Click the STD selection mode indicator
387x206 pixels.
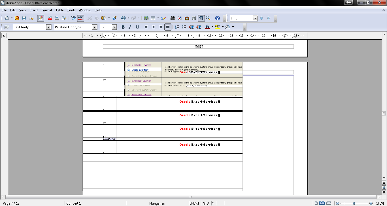tap(206, 203)
